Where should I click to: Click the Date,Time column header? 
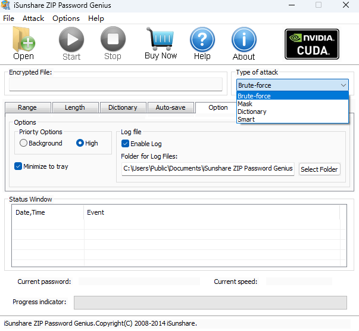[48, 212]
